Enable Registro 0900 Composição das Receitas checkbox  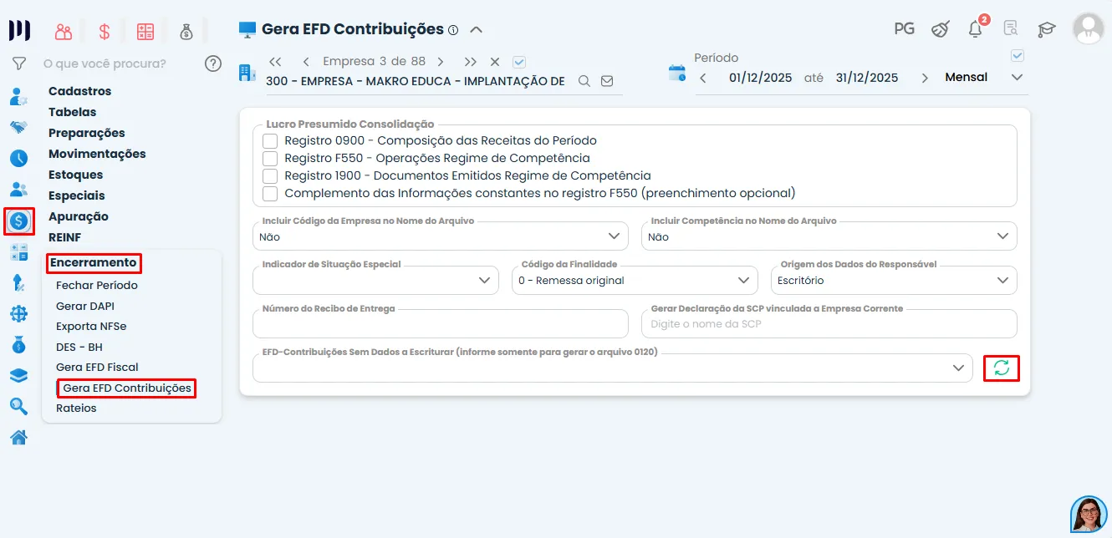[x=270, y=140]
